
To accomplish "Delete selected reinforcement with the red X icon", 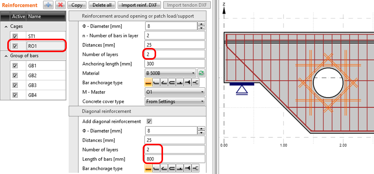I will coord(61,5).
